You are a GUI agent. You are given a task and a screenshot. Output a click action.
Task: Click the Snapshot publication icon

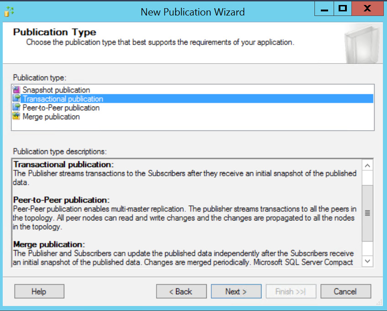16,90
